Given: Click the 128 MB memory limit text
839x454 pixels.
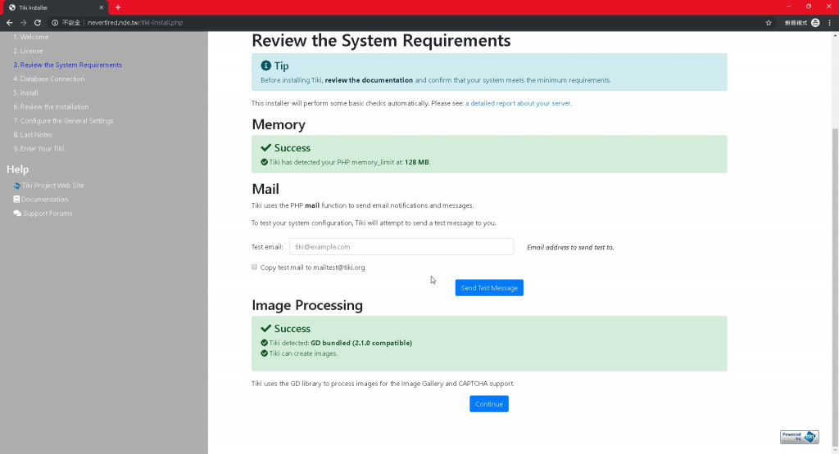Looking at the screenshot, I should 417,162.
